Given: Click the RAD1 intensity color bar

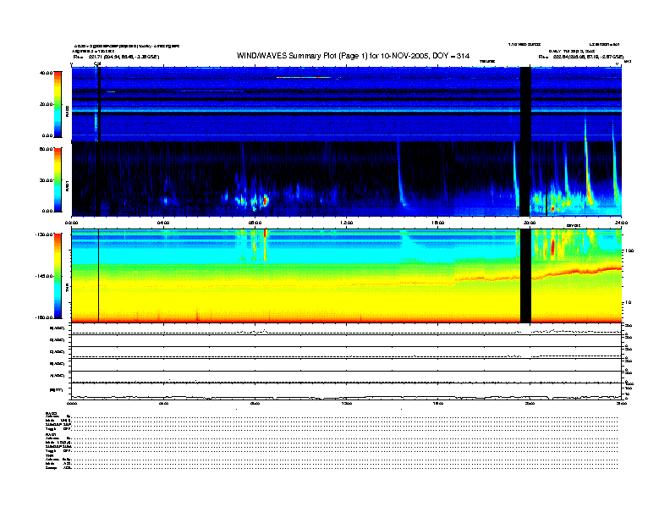Looking at the screenshot, I should coord(58,179).
